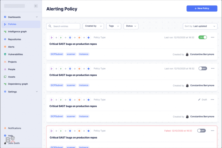Click the Repositories diamond icon
Viewport: 222px width, 148px height.
pyautogui.click(x=5, y=39)
